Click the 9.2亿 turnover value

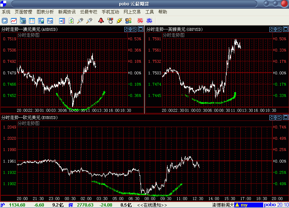[x=58, y=205]
